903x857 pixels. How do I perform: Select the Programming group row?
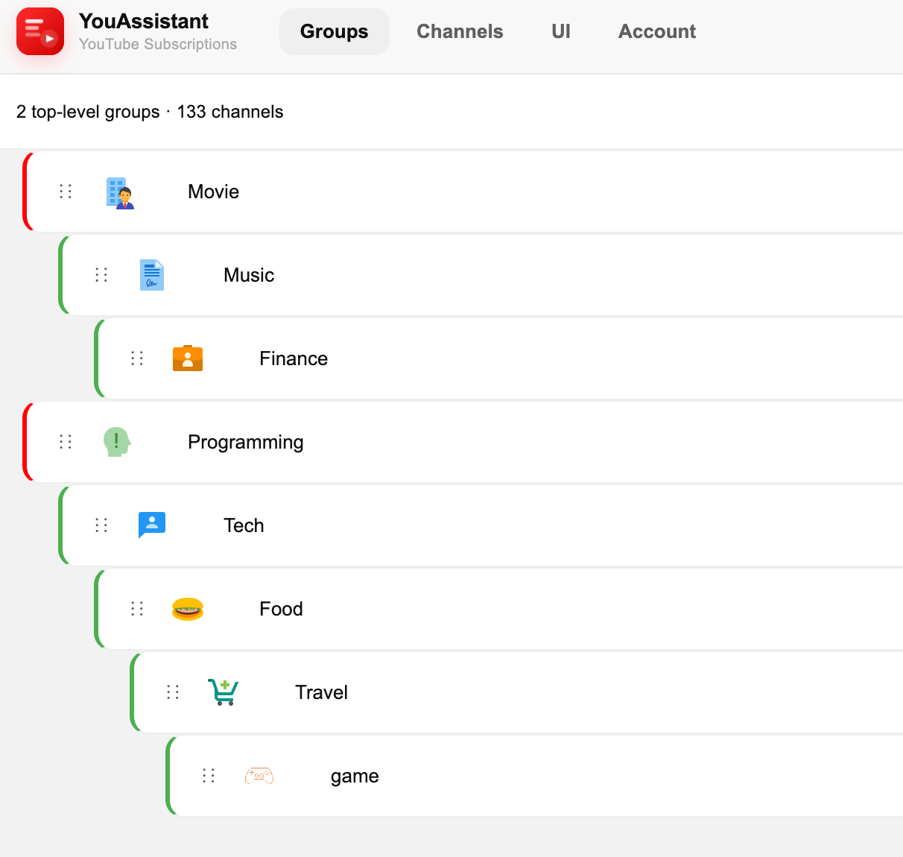(x=463, y=442)
